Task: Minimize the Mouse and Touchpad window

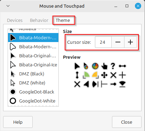Action: (x=116, y=6)
